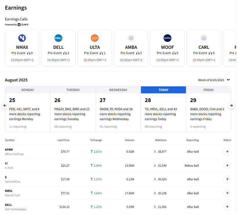Sort by Volume column header
The height and width of the screenshot is (214, 239).
(129, 140)
